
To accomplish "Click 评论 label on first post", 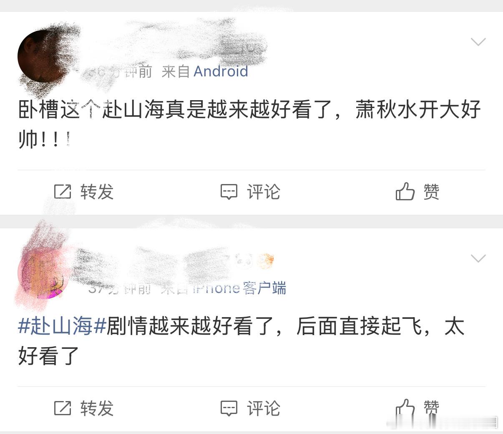I will pos(264,192).
